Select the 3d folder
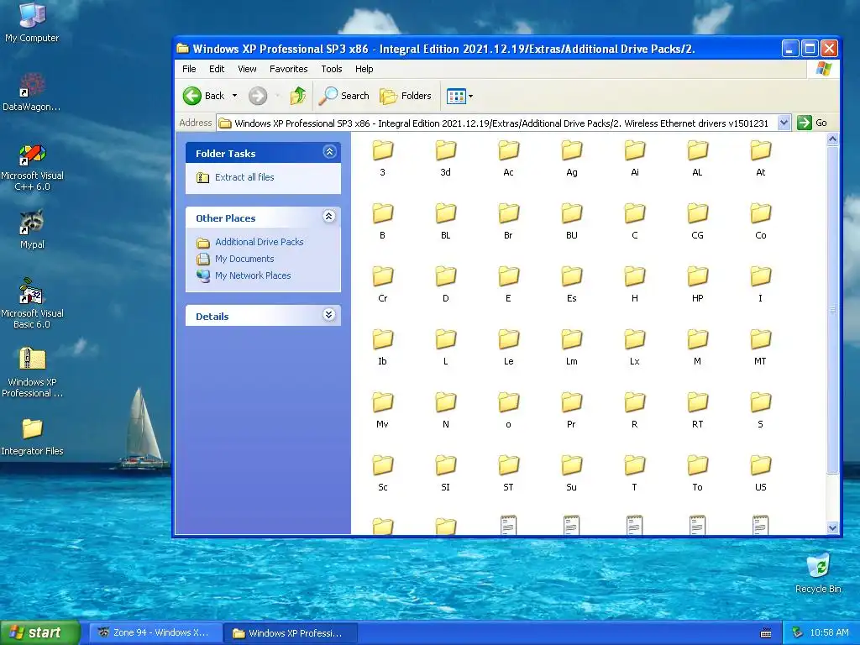 click(445, 158)
